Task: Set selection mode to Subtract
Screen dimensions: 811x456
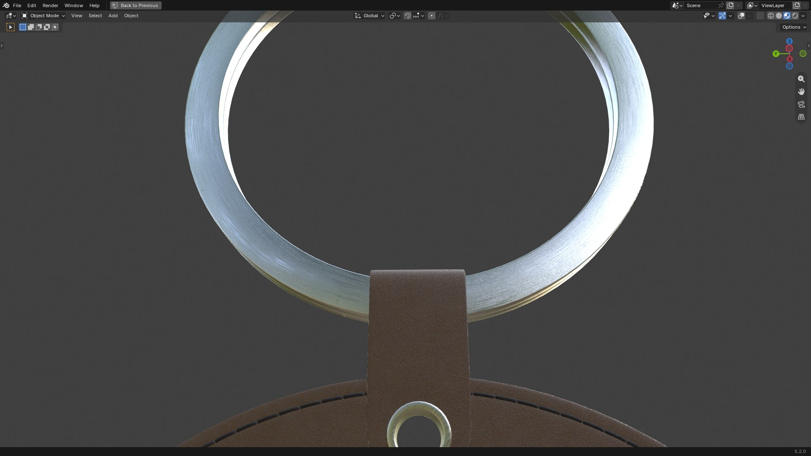Action: (39, 27)
